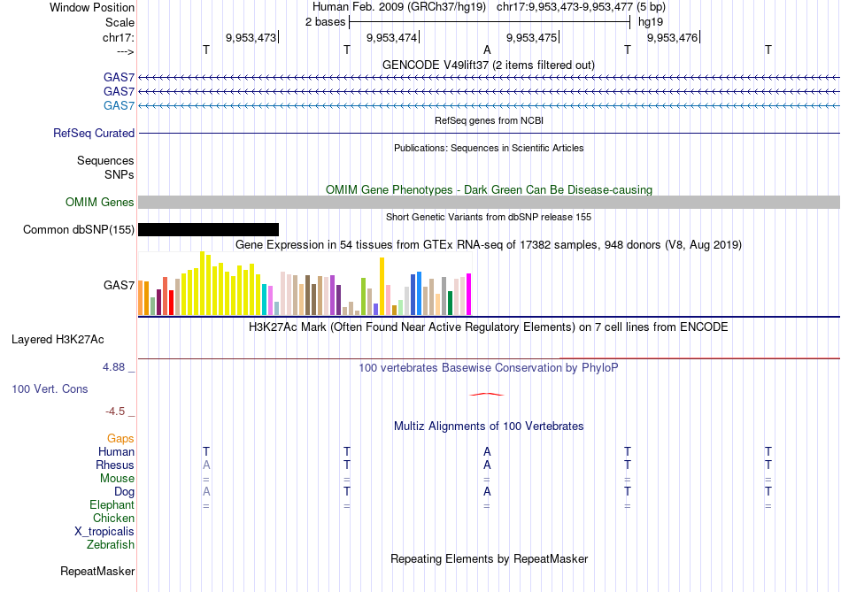The image size is (841, 592).
Task: Select the Rhesus alignment row label
Action: (x=115, y=465)
